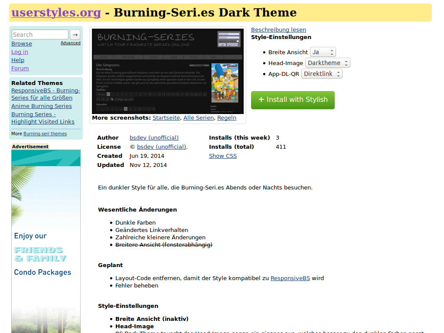Viewport: 444px width, 333px height.
Task: Open ResponsiveBS link in Geplant section
Action: [x=290, y=278]
